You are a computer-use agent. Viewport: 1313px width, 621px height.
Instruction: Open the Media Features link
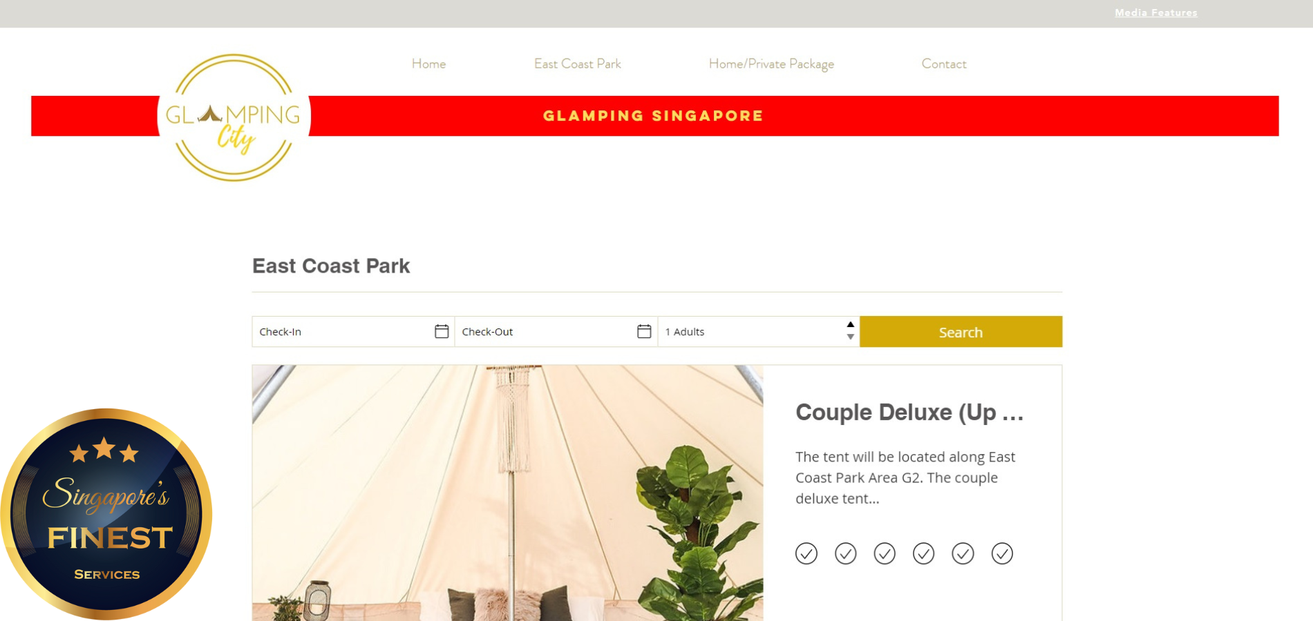click(1156, 12)
